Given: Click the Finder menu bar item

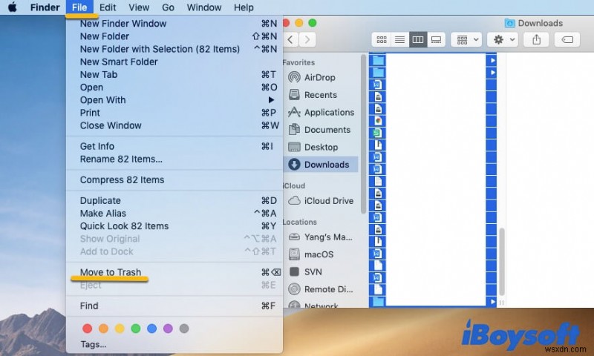Looking at the screenshot, I should [45, 7].
